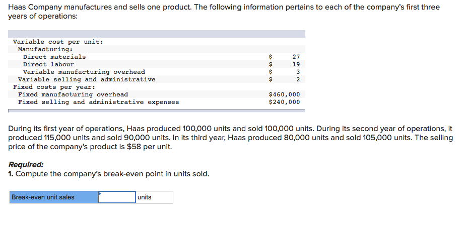The height and width of the screenshot is (225, 470).
Task: Click the $240,000 fixed expenses value
Action: pos(285,102)
